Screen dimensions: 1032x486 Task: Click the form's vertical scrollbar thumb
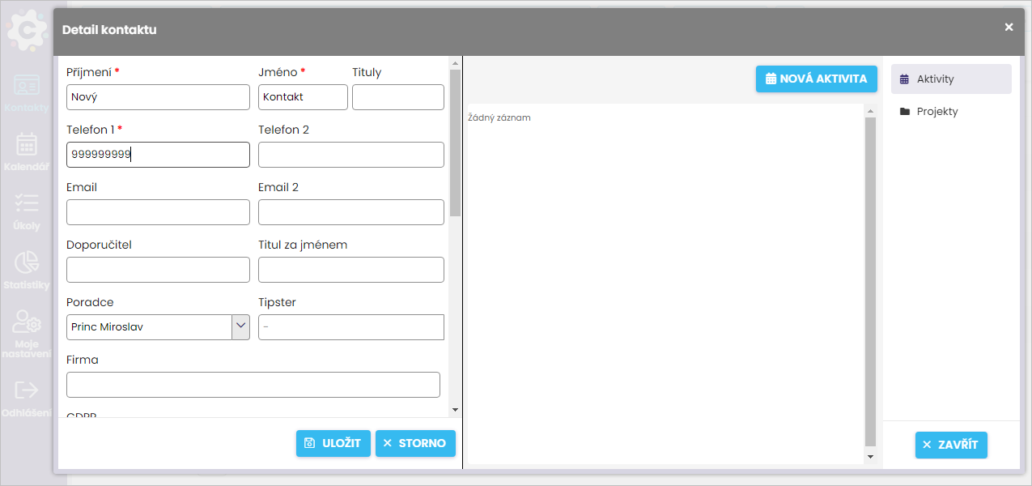click(455, 142)
